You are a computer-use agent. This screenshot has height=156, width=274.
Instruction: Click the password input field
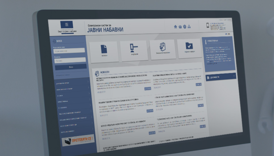[x=70, y=60]
